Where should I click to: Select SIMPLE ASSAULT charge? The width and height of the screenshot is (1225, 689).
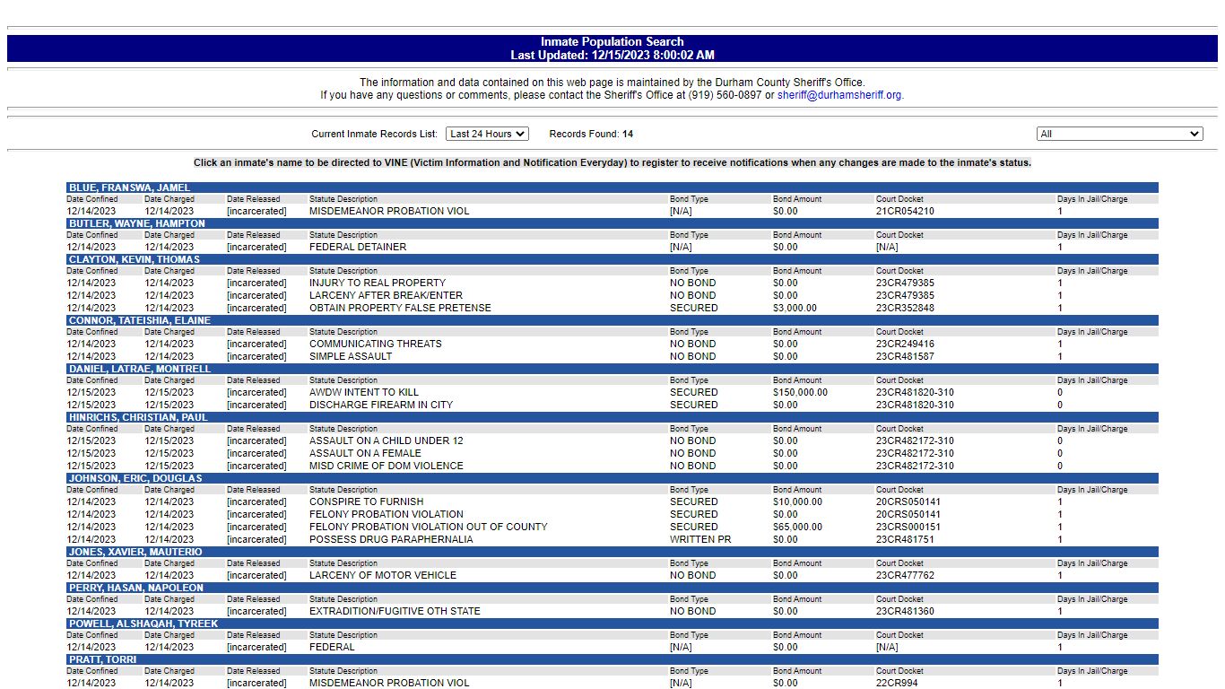351,356
